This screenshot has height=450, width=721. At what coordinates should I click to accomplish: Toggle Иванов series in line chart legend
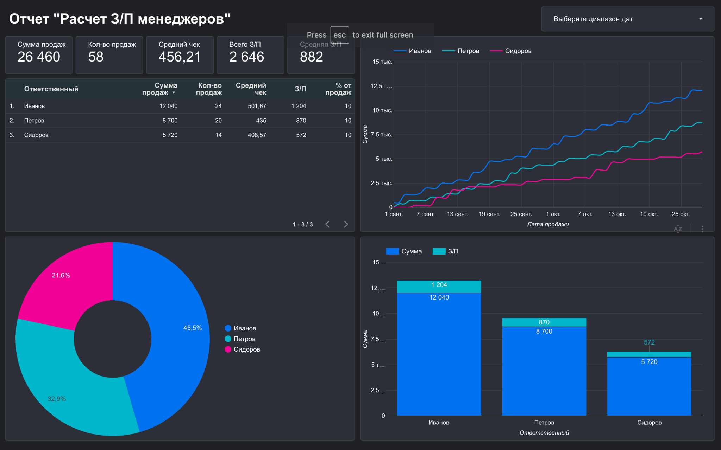(x=413, y=51)
